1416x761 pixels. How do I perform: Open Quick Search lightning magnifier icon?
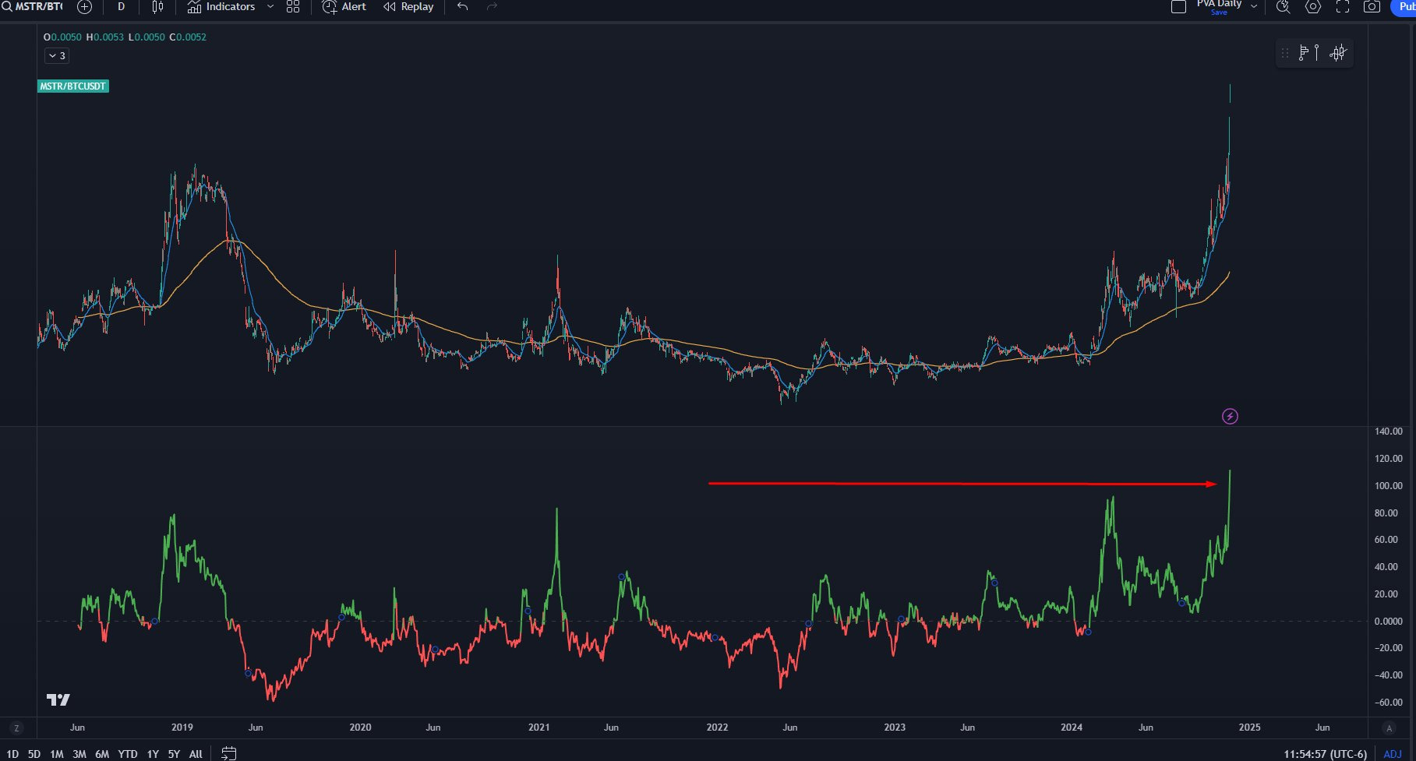[1283, 7]
